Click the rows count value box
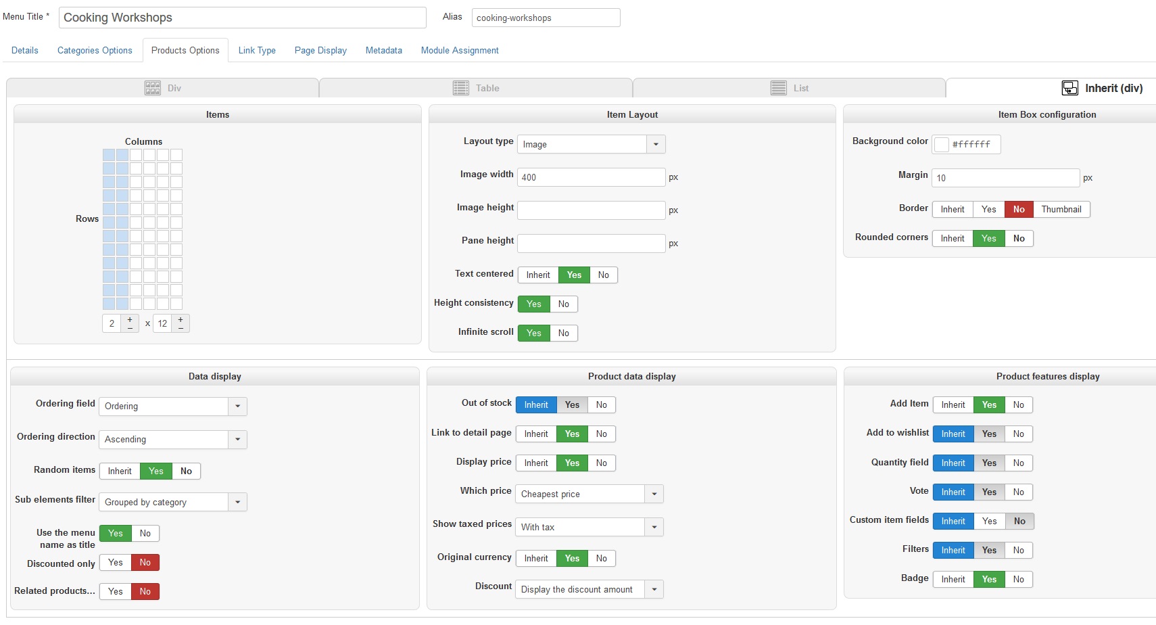Screen dimensions: 1156x625 point(162,323)
